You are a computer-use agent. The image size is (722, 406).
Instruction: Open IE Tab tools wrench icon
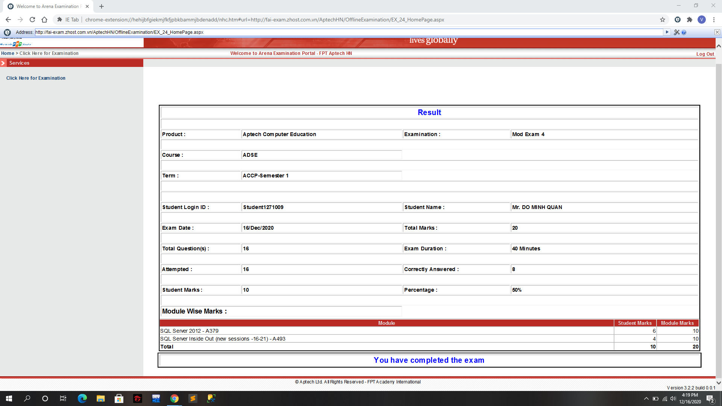(x=676, y=32)
